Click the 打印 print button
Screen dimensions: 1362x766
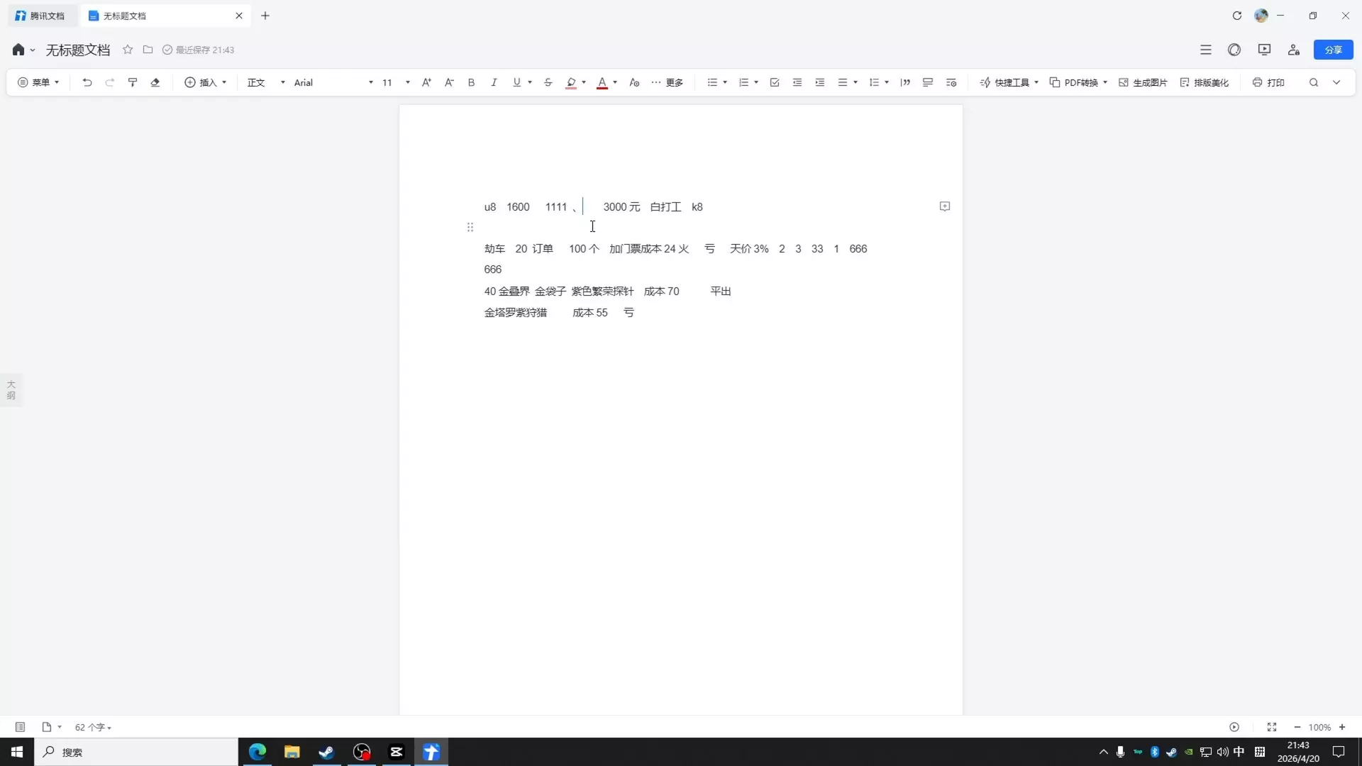coord(1268,82)
